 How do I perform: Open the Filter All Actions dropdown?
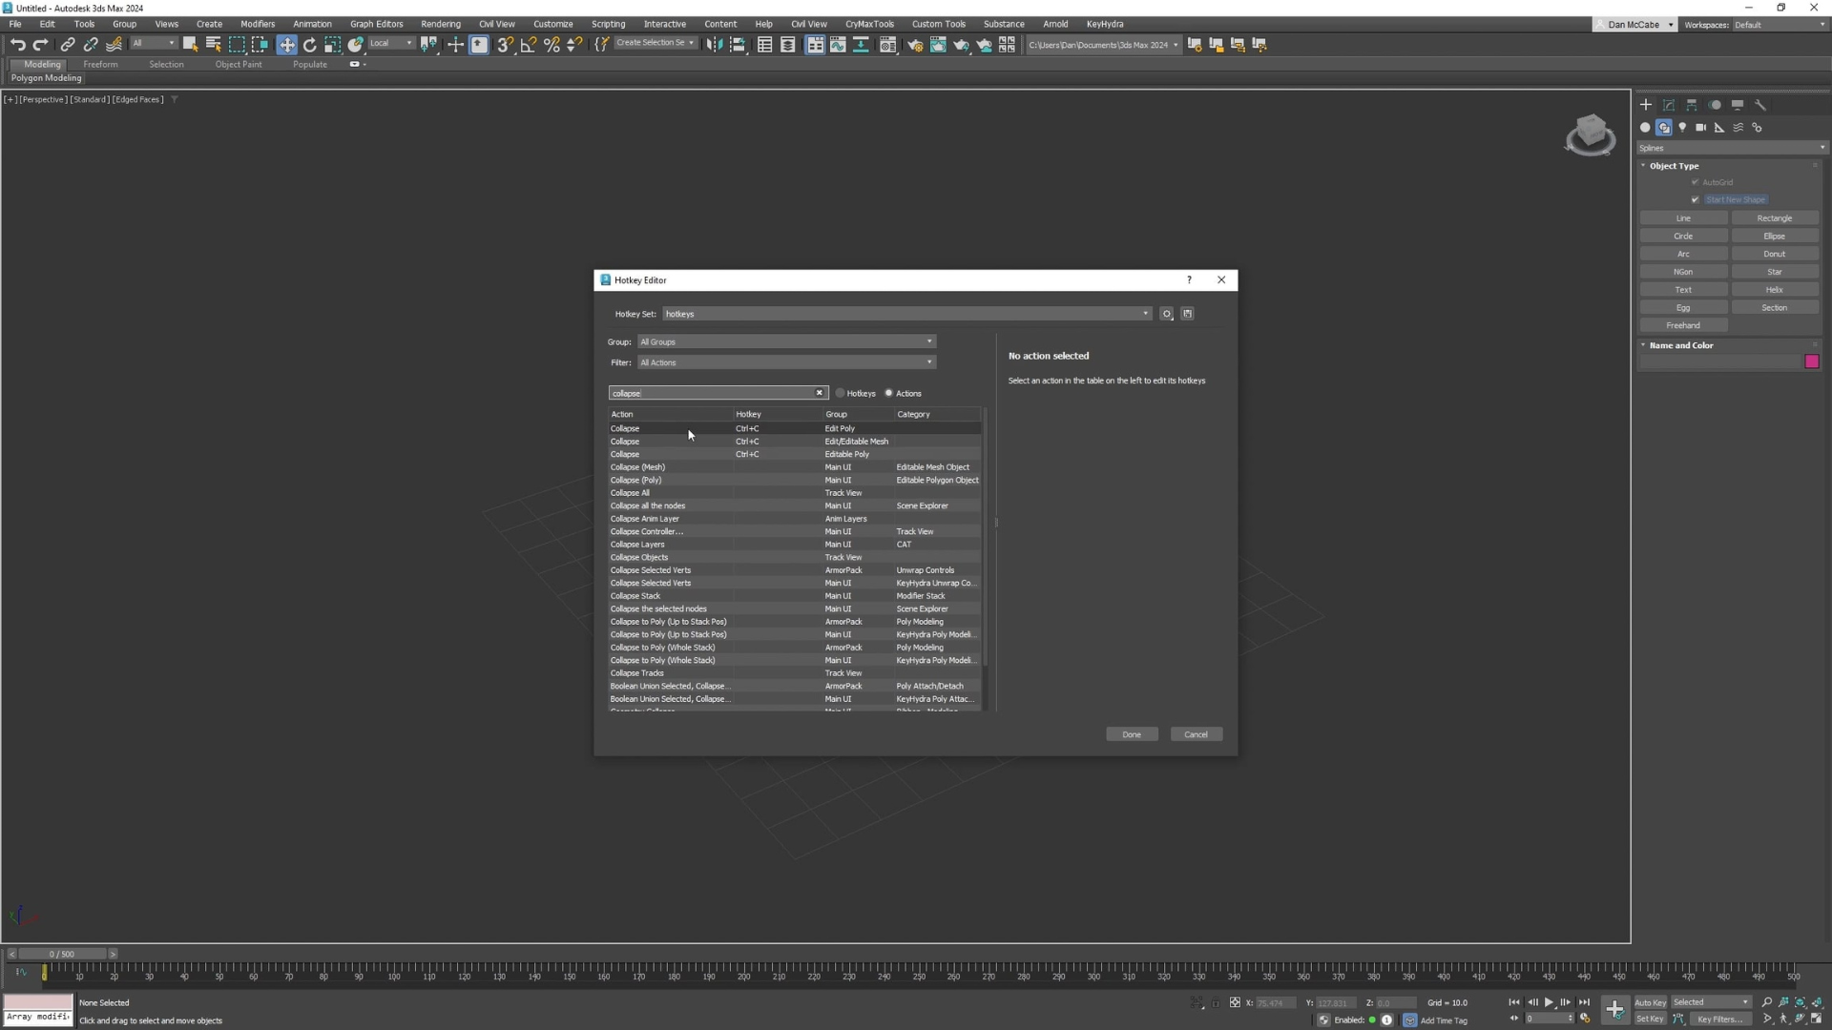786,362
